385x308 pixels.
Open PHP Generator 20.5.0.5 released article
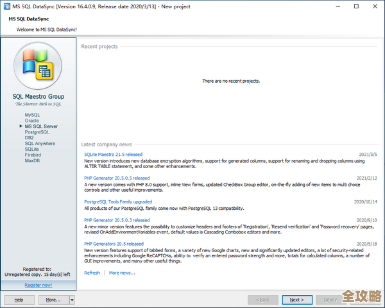coord(117,178)
